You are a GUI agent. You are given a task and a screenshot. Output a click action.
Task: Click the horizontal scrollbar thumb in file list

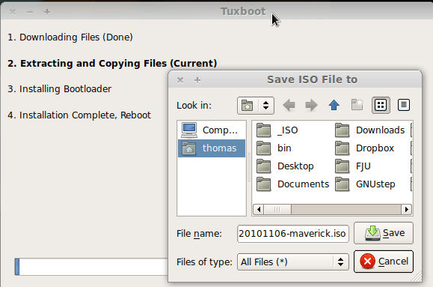pos(277,209)
